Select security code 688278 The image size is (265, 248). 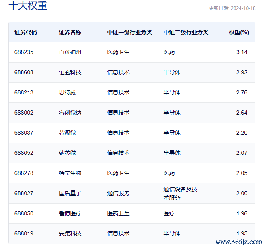[x=24, y=173]
